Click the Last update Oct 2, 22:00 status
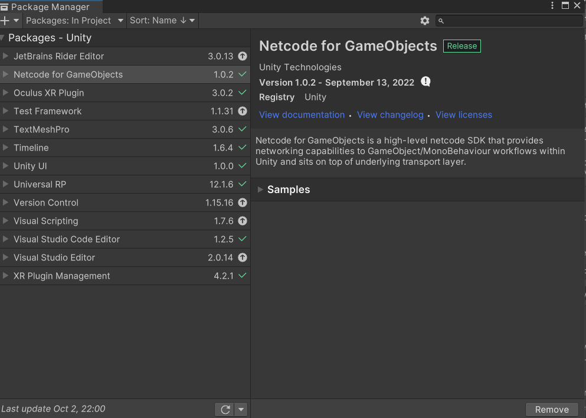This screenshot has width=586, height=418. pos(53,409)
